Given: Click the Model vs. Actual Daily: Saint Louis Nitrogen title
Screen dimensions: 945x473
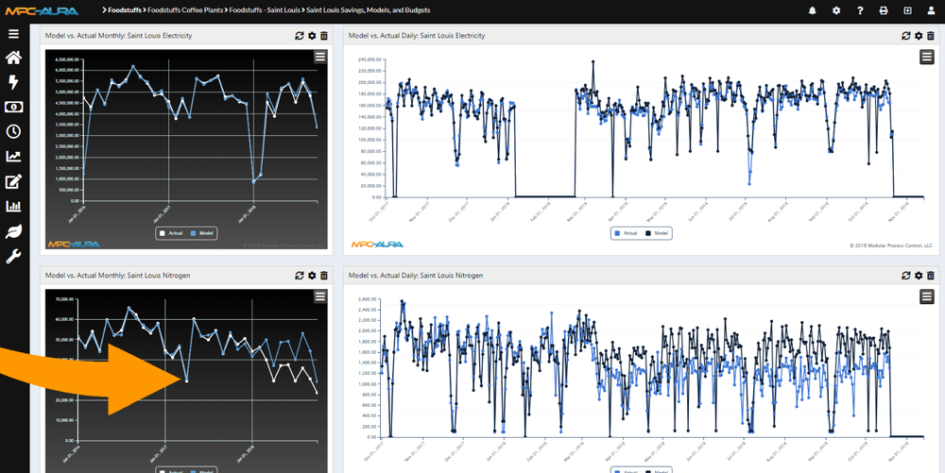Looking at the screenshot, I should click(416, 275).
